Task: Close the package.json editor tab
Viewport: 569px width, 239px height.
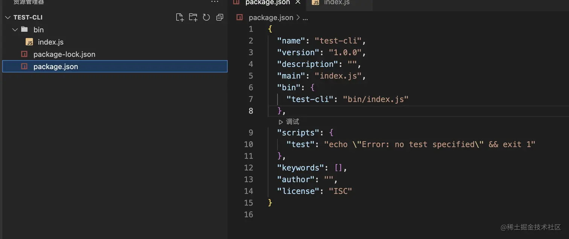Action: tap(298, 2)
